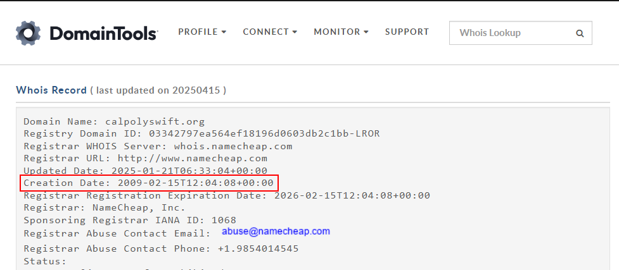Viewport: 619px width, 270px height.
Task: Select the highlighted Creation Date line
Action: coord(150,183)
